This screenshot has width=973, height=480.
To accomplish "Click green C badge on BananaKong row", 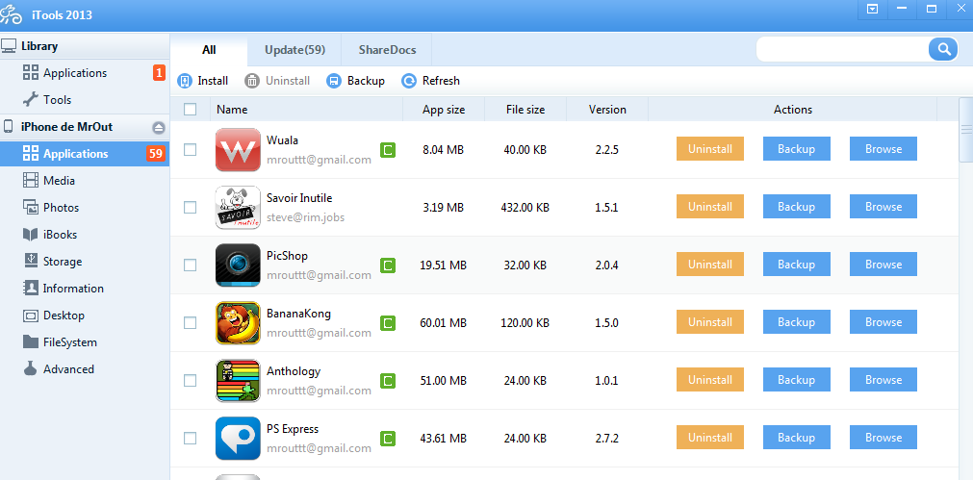I will [388, 323].
